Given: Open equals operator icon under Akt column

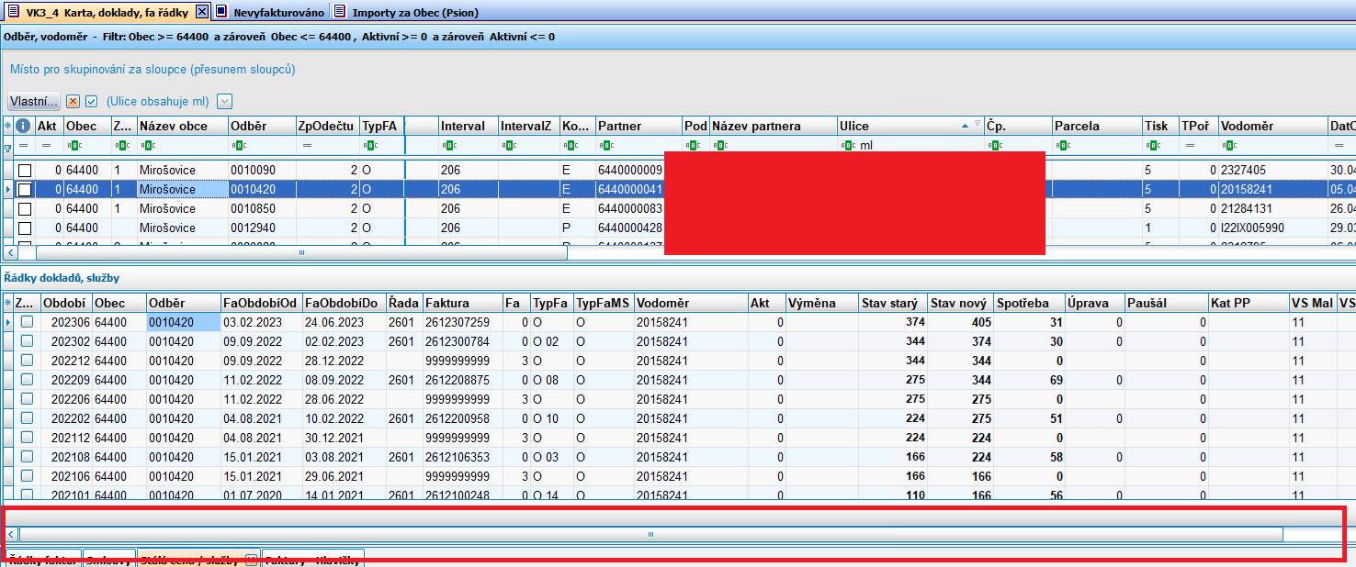Looking at the screenshot, I should pyautogui.click(x=44, y=146).
